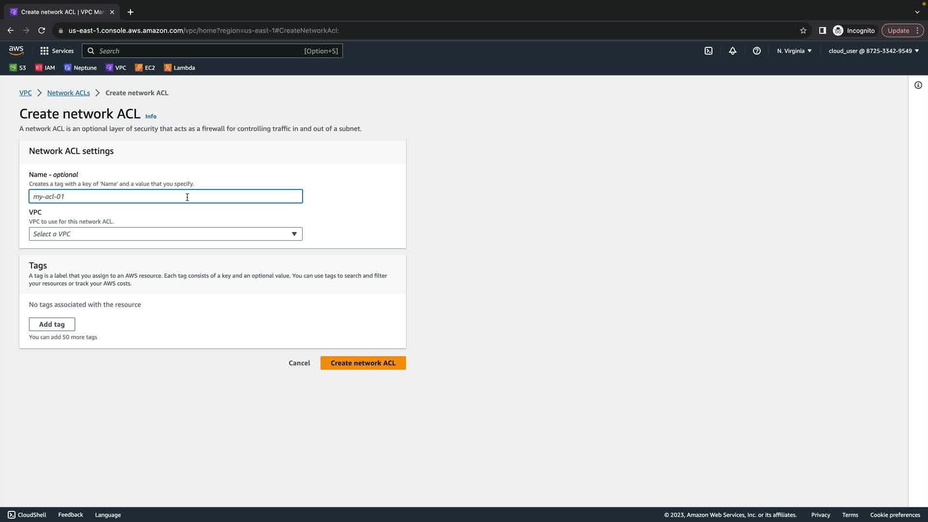Viewport: 928px width, 522px height.
Task: Click the help question mark icon
Action: 757,51
